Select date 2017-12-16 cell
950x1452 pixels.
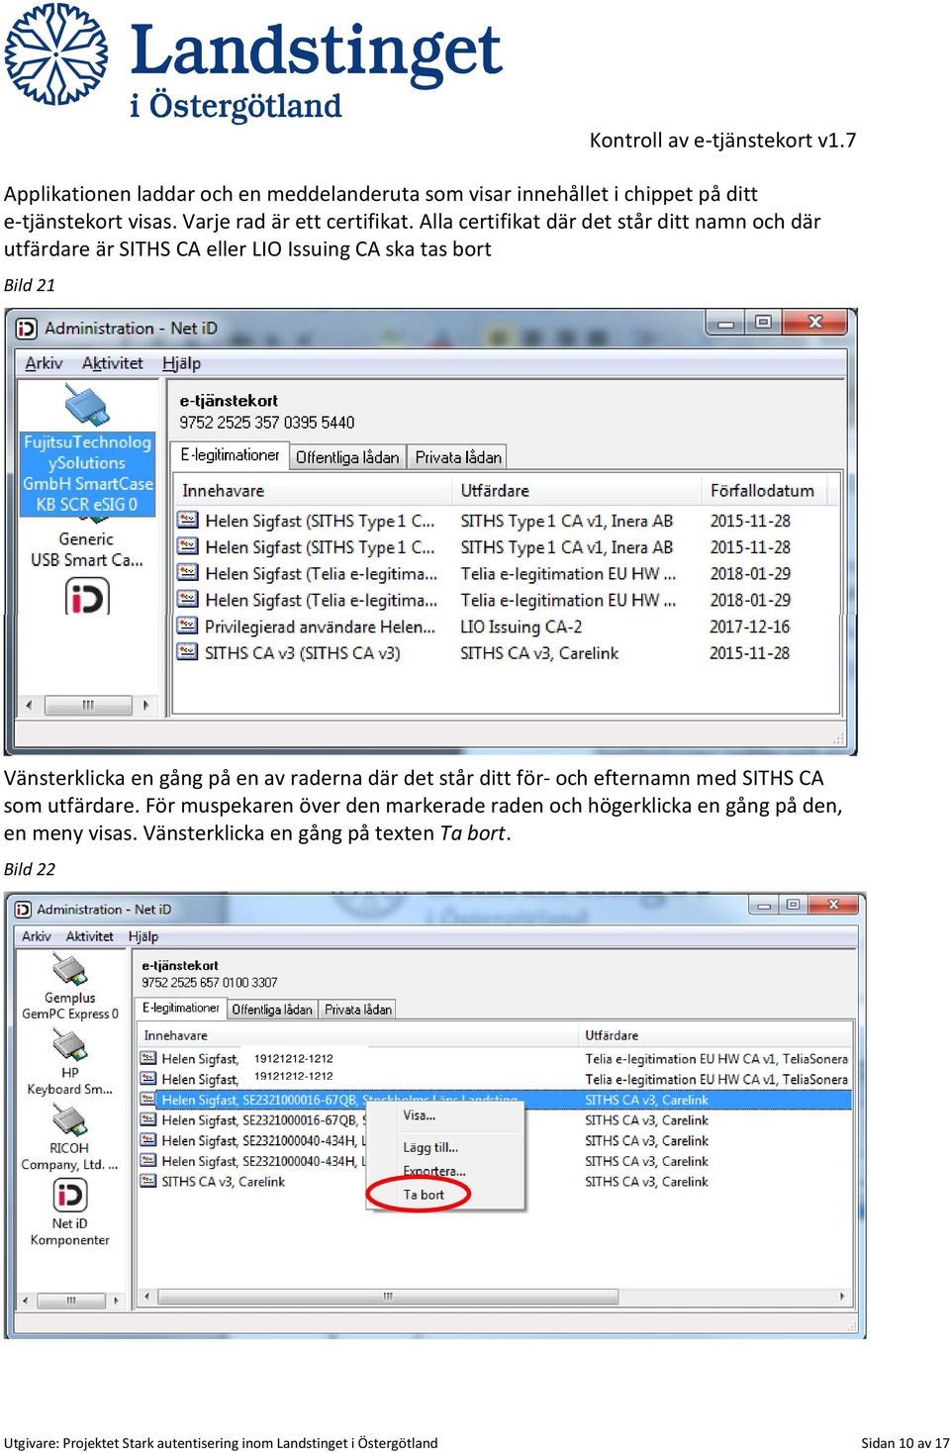tap(749, 627)
